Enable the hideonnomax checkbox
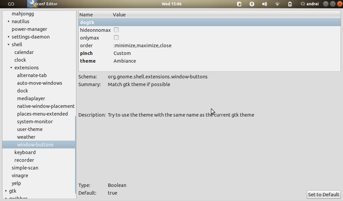The image size is (343, 201). pyautogui.click(x=116, y=30)
